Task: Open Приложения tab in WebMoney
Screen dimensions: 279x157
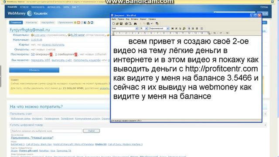Action: (65, 22)
